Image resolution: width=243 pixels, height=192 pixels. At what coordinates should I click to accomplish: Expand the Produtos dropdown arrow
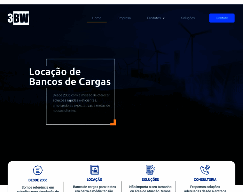point(164,18)
